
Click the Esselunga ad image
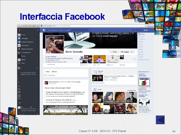point(144,82)
